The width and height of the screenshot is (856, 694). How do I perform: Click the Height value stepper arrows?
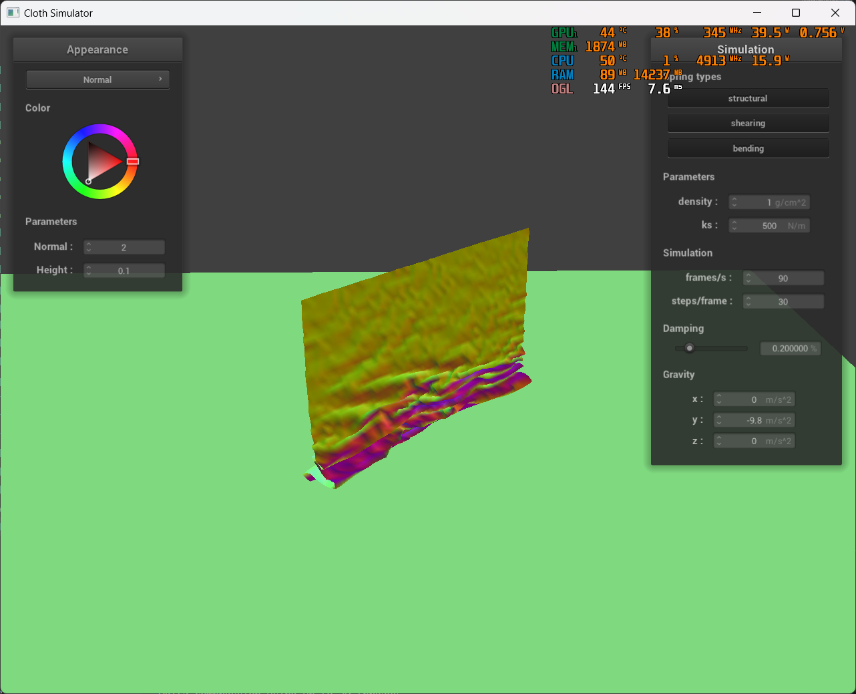coord(89,271)
